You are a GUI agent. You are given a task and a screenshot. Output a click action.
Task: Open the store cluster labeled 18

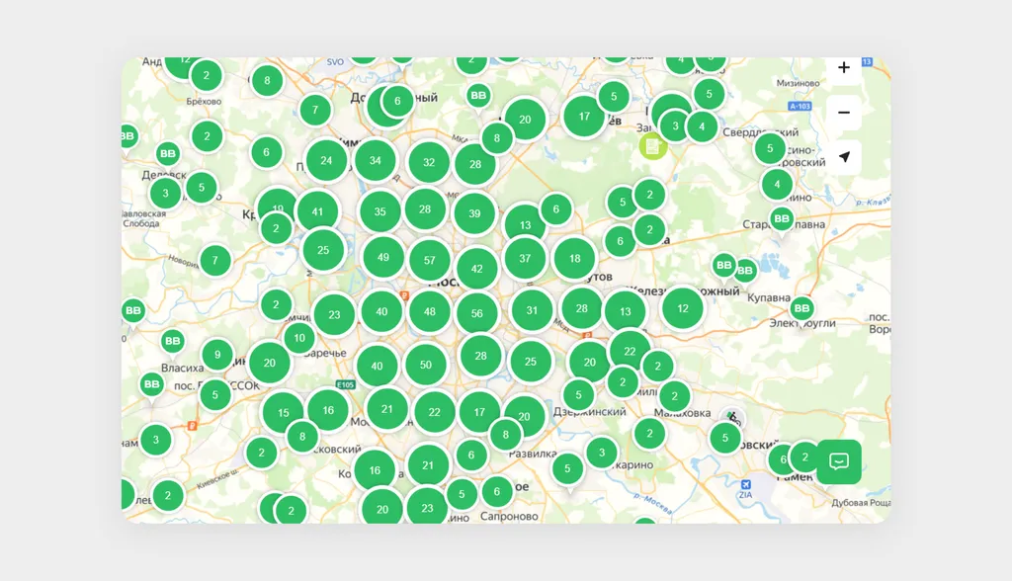(574, 258)
